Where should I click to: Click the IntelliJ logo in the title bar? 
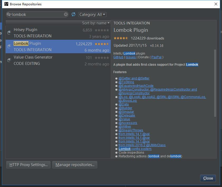[x=6, y=4]
